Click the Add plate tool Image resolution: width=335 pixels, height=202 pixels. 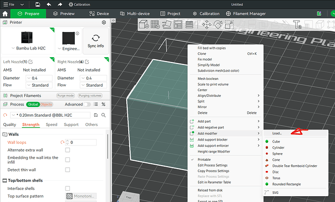tap(155, 25)
